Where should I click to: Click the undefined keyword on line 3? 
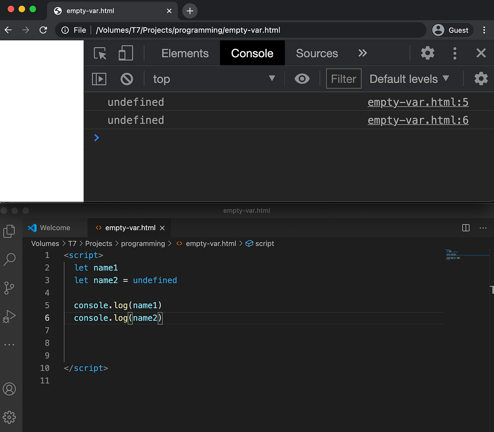[x=155, y=280]
